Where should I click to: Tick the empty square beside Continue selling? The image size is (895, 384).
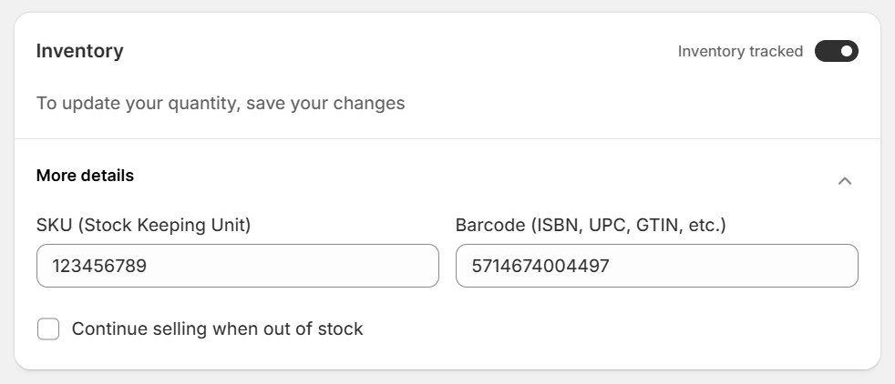pos(48,328)
